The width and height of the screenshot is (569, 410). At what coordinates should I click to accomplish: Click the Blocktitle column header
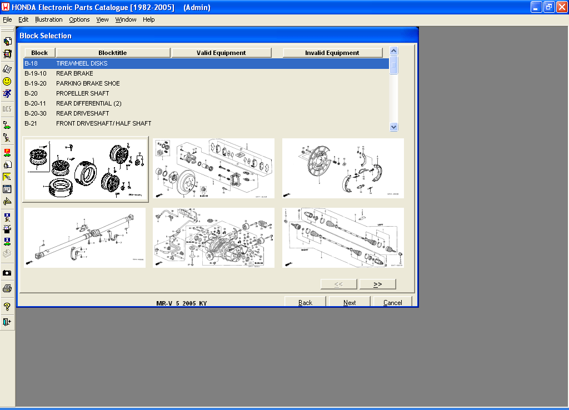click(113, 53)
